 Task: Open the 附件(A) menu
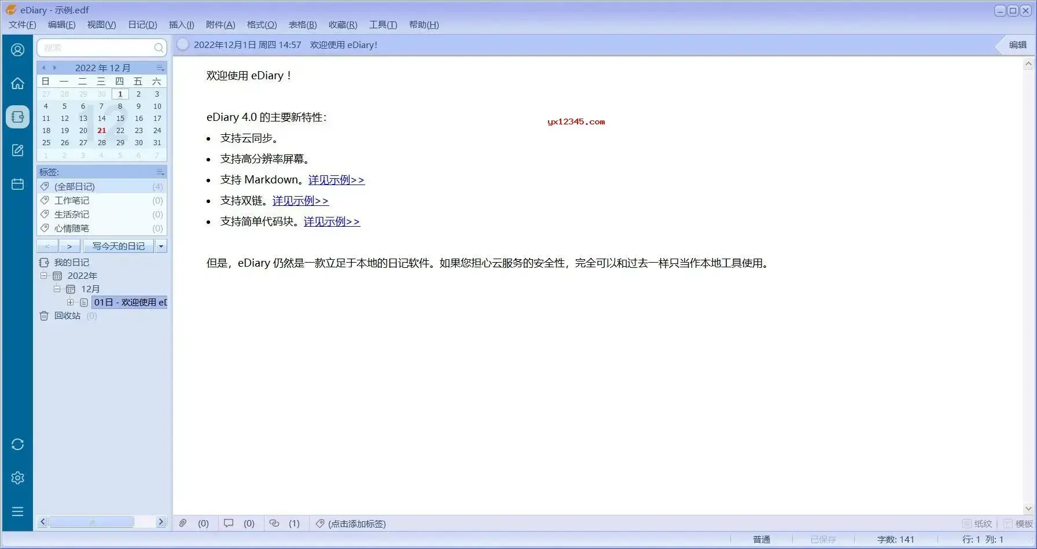(220, 25)
